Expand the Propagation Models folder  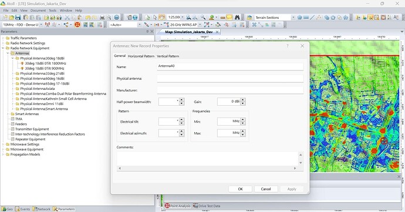click(x=3, y=154)
